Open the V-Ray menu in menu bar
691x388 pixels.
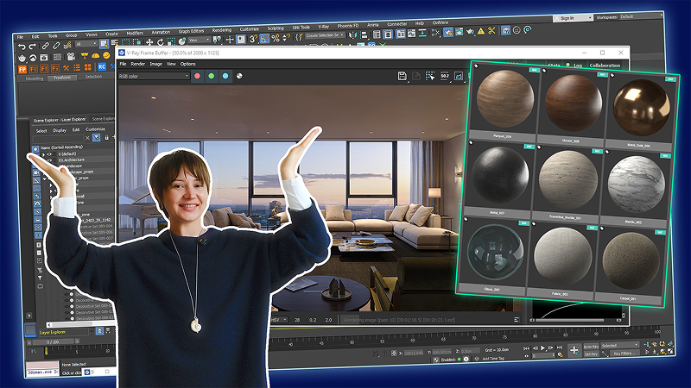coord(323,27)
